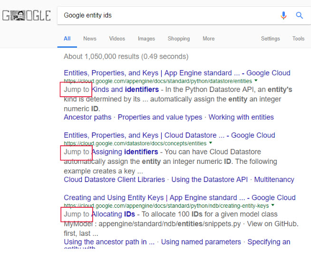Expand the arrow next to ndb/creating-entity-keys URL

pyautogui.click(x=273, y=205)
